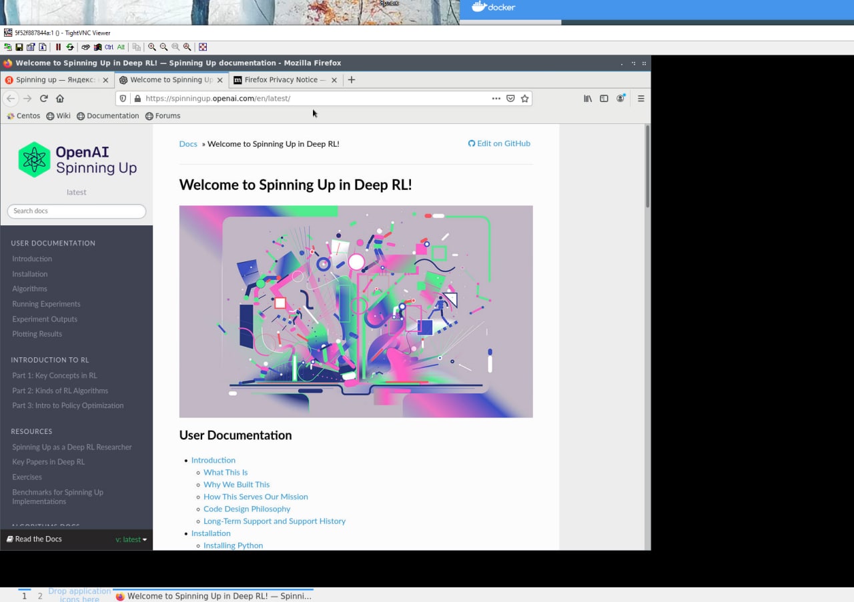Click Edit on GitHub link
The image size is (854, 602).
[499, 143]
